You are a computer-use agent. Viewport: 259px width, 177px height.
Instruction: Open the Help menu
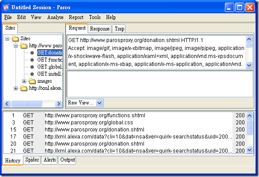(111, 17)
